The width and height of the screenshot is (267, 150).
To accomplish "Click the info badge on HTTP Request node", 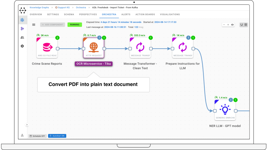I will 99,38.
